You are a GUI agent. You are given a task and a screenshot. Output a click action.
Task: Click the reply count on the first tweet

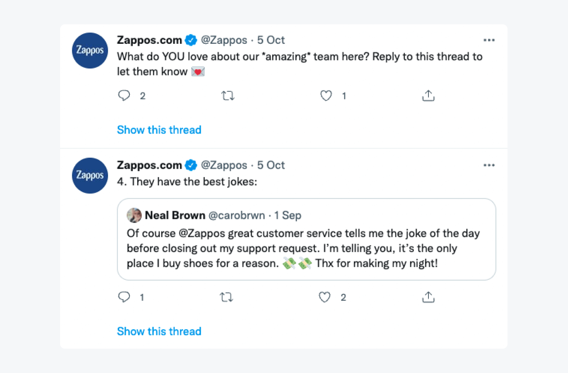[143, 96]
